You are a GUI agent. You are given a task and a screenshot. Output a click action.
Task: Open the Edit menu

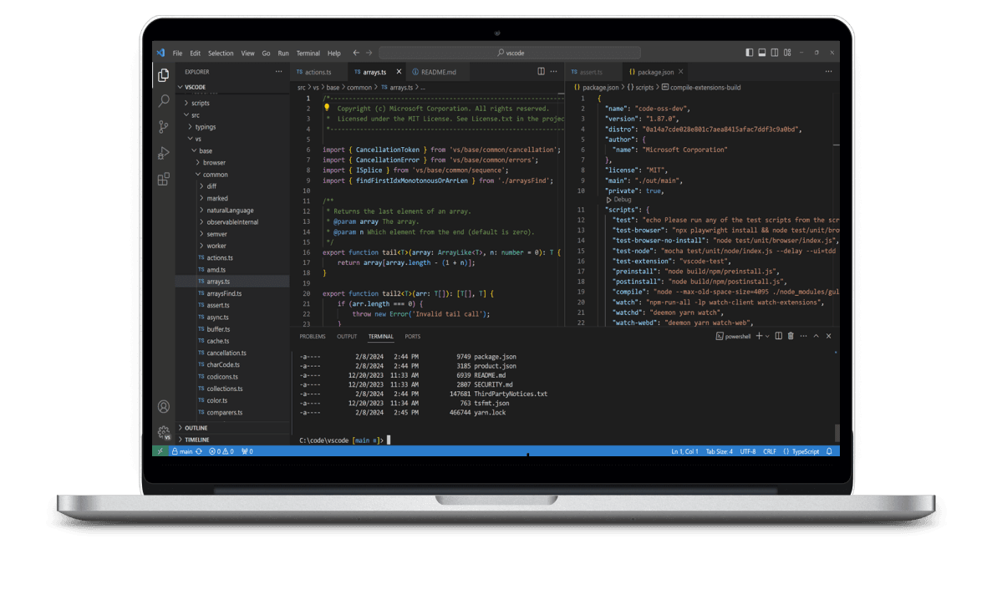pyautogui.click(x=196, y=53)
